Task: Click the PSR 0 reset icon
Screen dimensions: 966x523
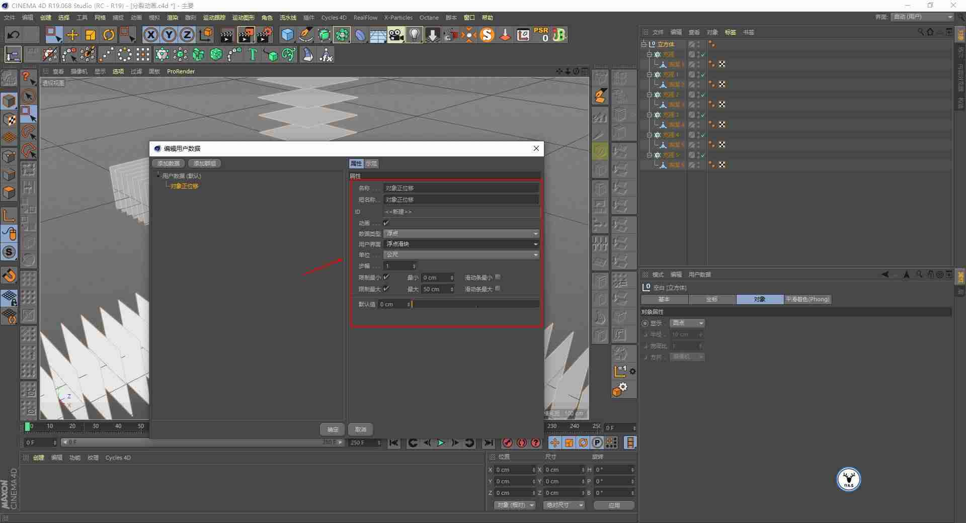Action: pos(541,35)
